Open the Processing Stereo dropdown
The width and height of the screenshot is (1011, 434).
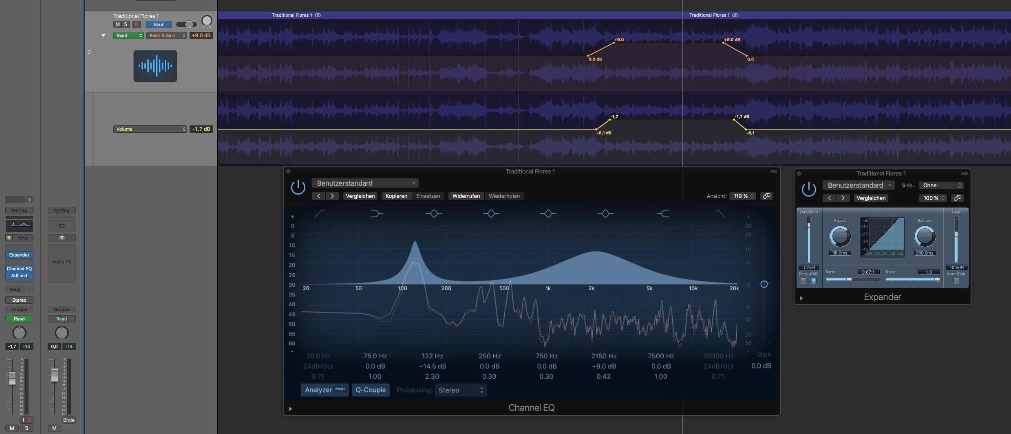click(x=461, y=390)
